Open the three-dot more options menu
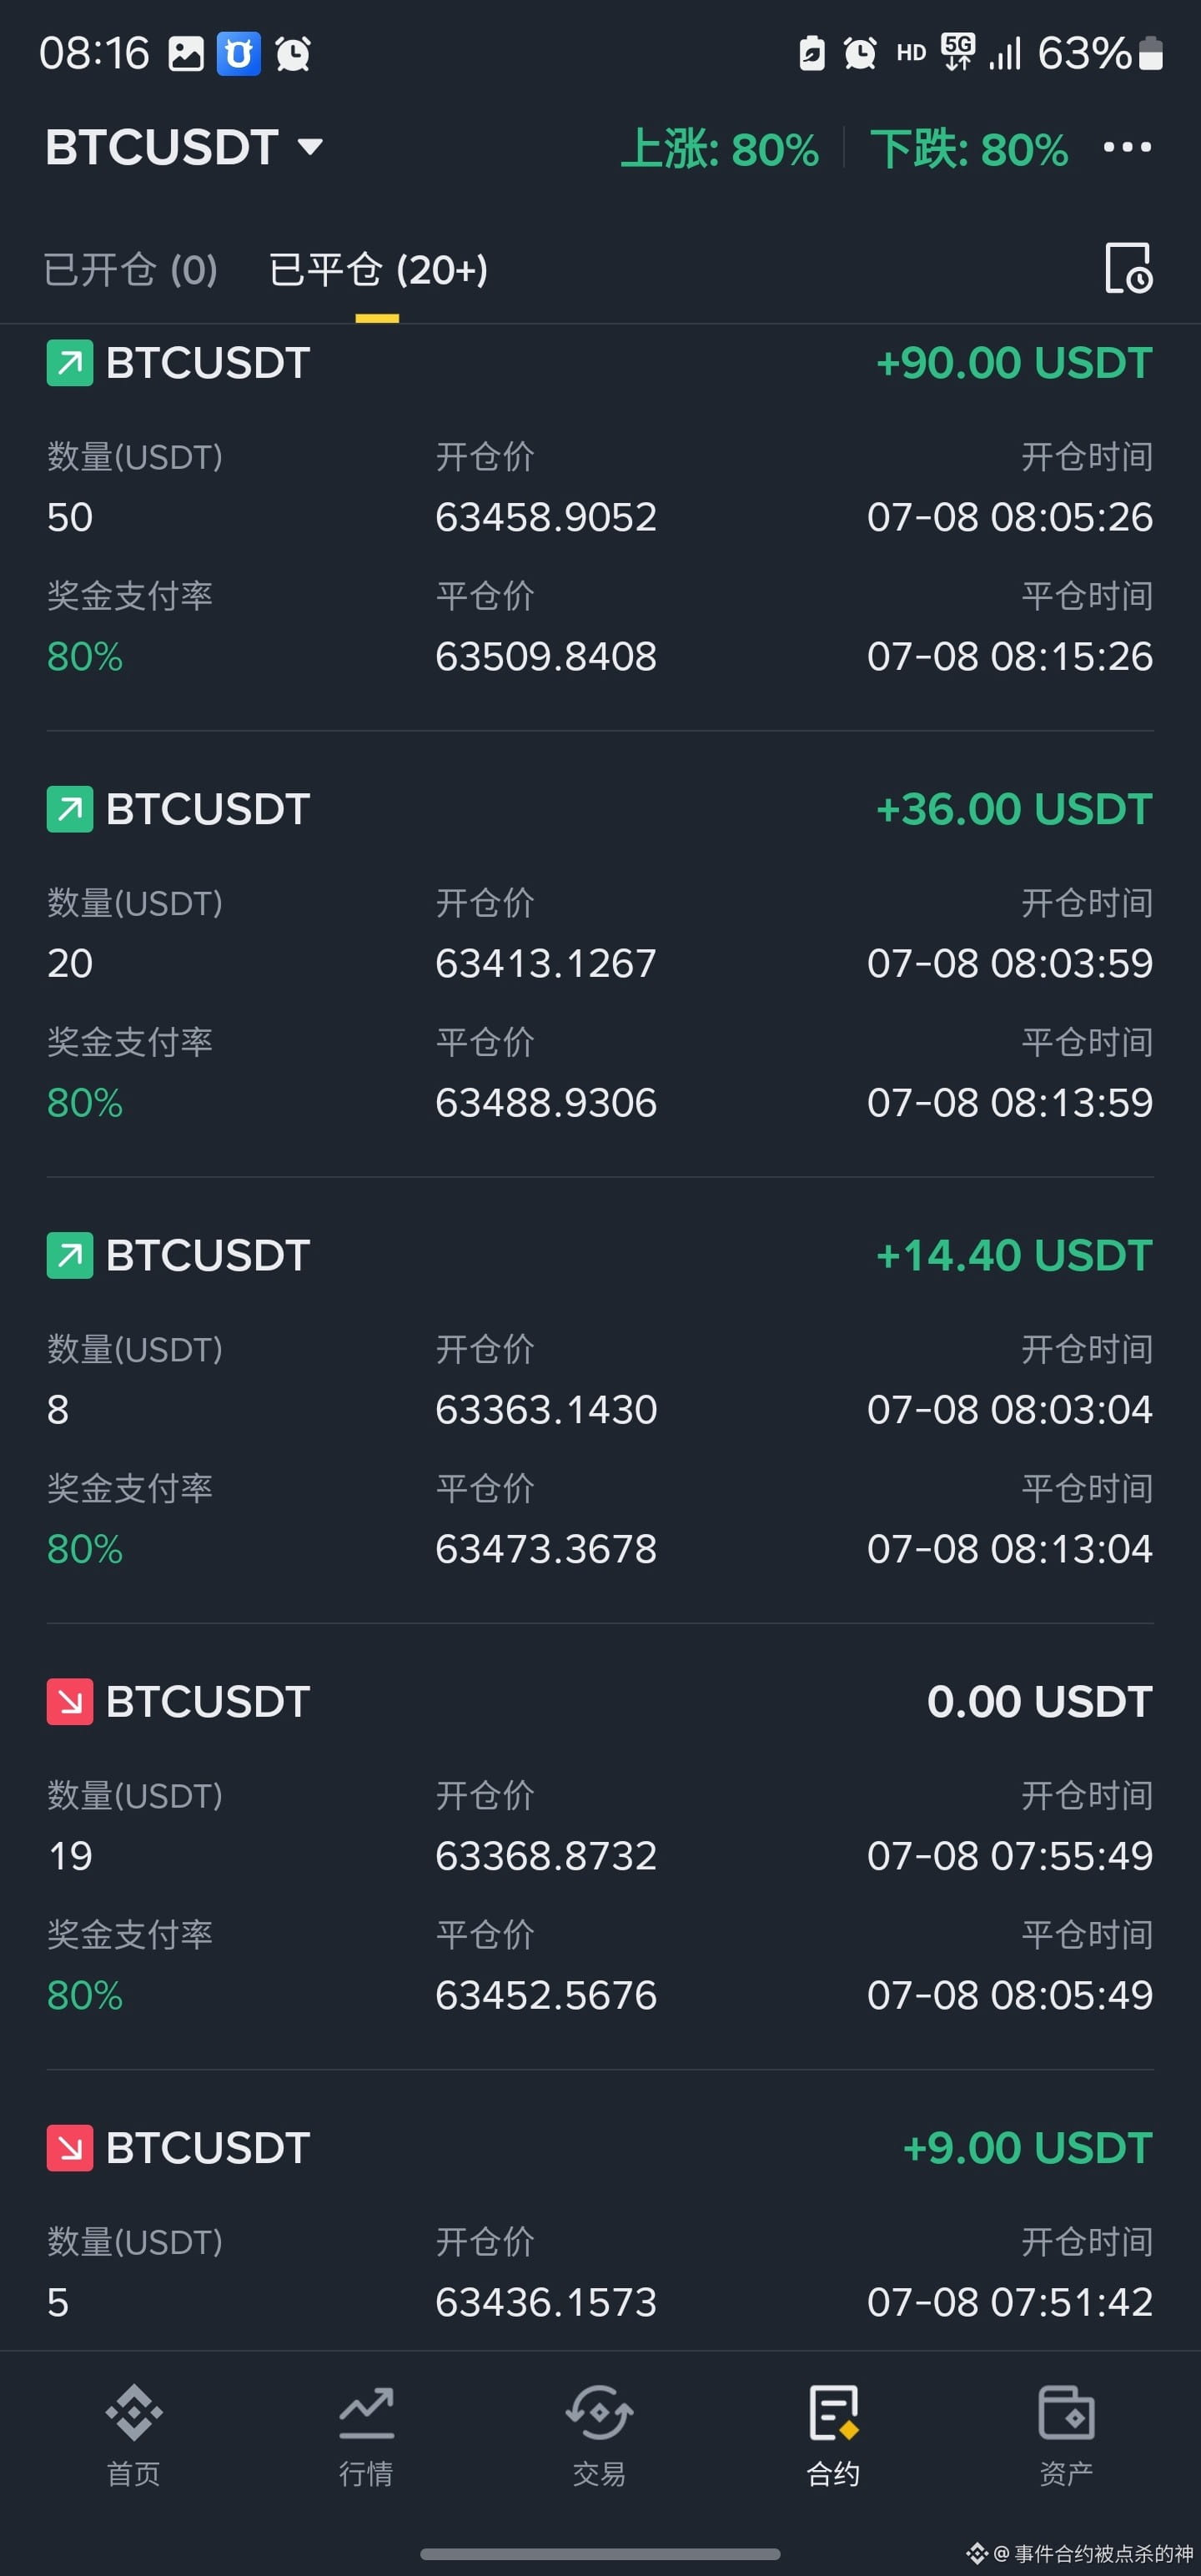 [1127, 148]
